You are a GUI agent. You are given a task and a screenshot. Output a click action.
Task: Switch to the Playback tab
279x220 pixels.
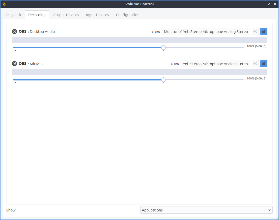[x=14, y=15]
